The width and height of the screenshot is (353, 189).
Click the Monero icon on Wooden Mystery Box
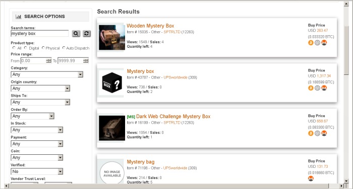pyautogui.click(x=324, y=43)
